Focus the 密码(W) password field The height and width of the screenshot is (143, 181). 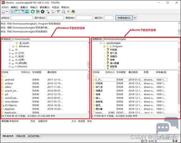[84, 18]
